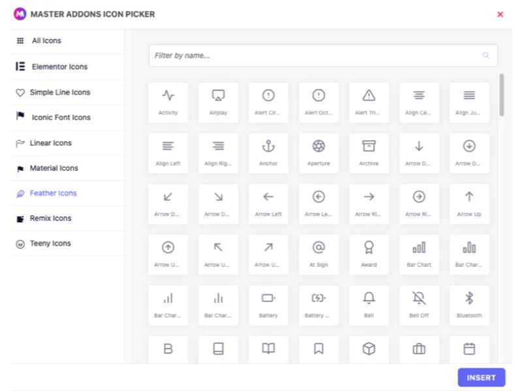Select the Align Justify icon
The image size is (522, 391).
[x=469, y=103]
